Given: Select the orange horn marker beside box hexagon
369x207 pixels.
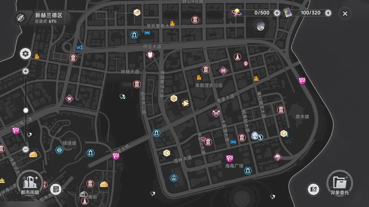Looking at the screenshot, I should [186, 103].
